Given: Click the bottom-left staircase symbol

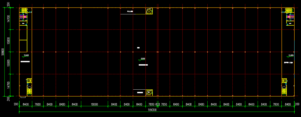Looking at the screenshot, I should (29, 90).
